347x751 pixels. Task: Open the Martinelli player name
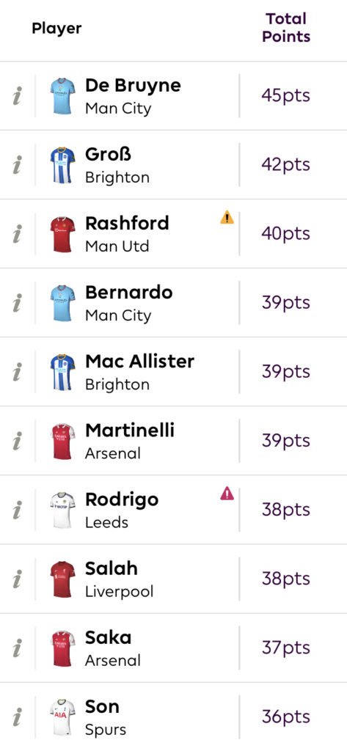tap(130, 430)
